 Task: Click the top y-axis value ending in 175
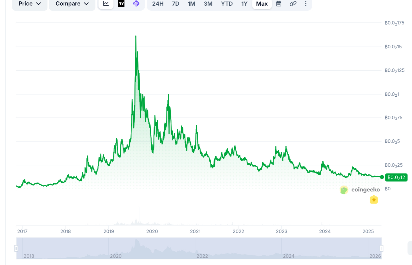point(394,23)
